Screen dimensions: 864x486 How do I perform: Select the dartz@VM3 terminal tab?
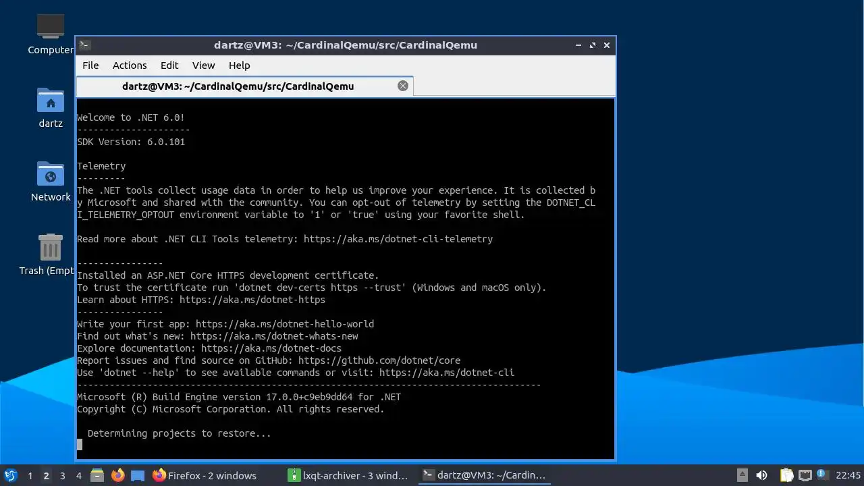point(238,86)
